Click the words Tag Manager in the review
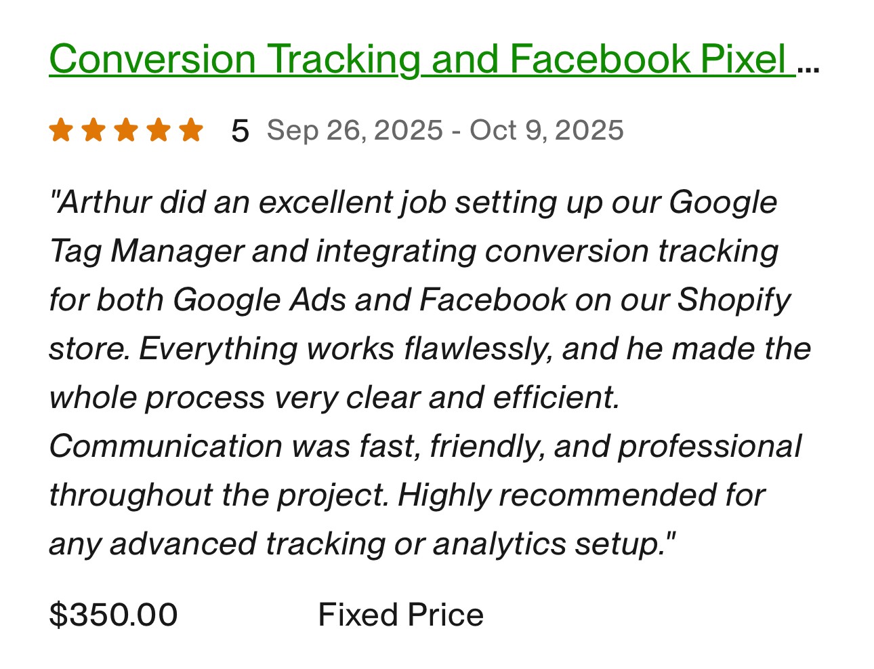The height and width of the screenshot is (669, 874). (x=146, y=251)
